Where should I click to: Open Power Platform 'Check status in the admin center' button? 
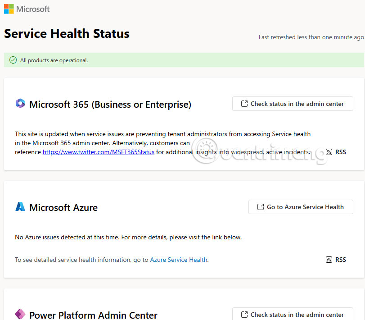coord(293,314)
